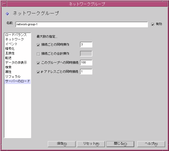Open help via ヘルプ(h) button
Viewport: 169px width, 151px height.
click(x=151, y=144)
